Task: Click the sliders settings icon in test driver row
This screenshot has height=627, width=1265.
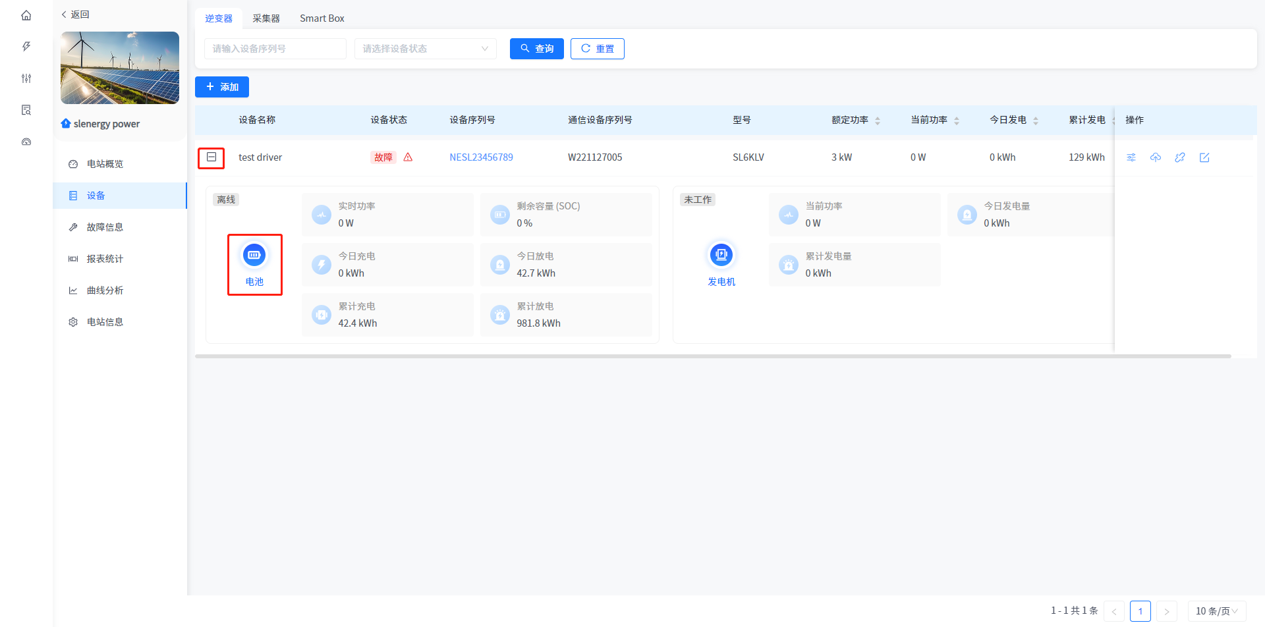Action: pyautogui.click(x=1131, y=157)
